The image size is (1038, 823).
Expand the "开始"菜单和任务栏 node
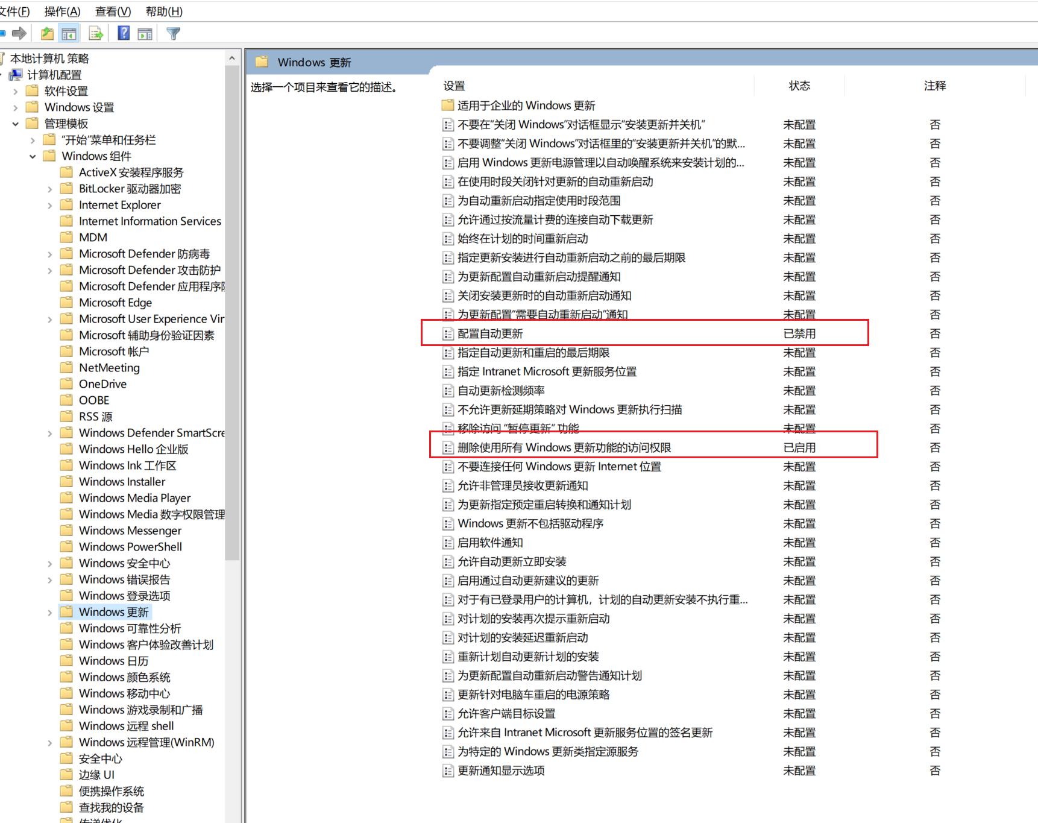(33, 140)
